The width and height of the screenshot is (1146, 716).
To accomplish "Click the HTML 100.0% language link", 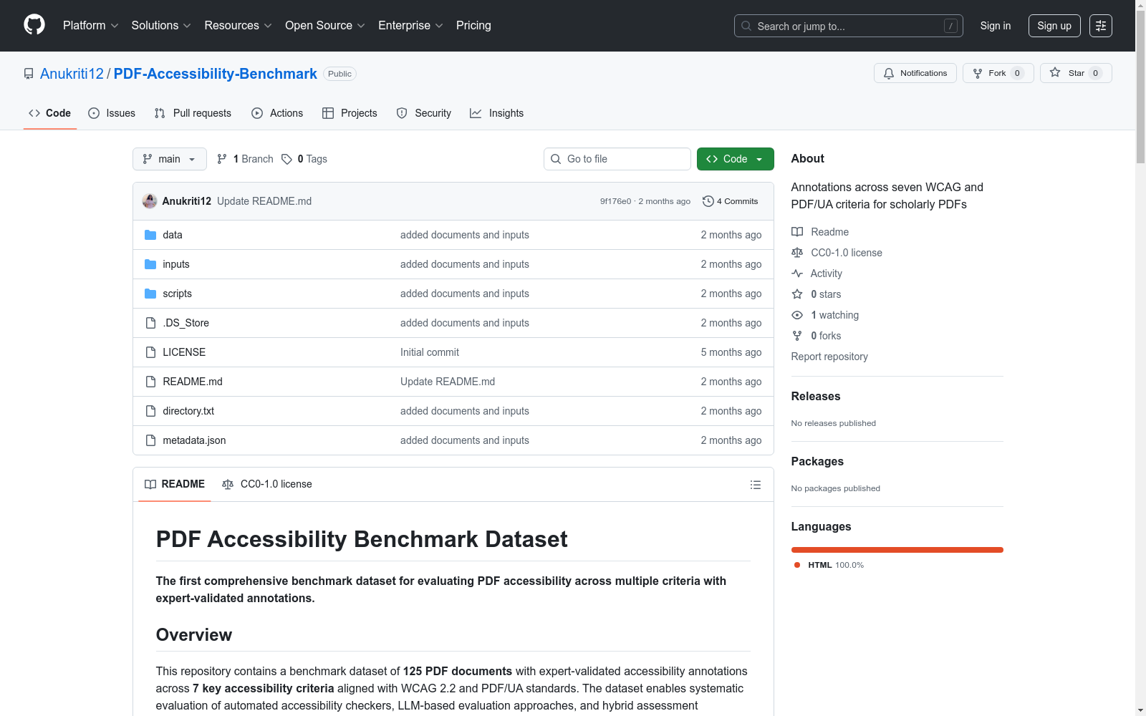I will (829, 565).
